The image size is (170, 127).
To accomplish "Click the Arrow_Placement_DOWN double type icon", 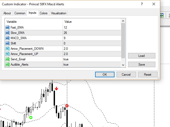I will 7,49.
